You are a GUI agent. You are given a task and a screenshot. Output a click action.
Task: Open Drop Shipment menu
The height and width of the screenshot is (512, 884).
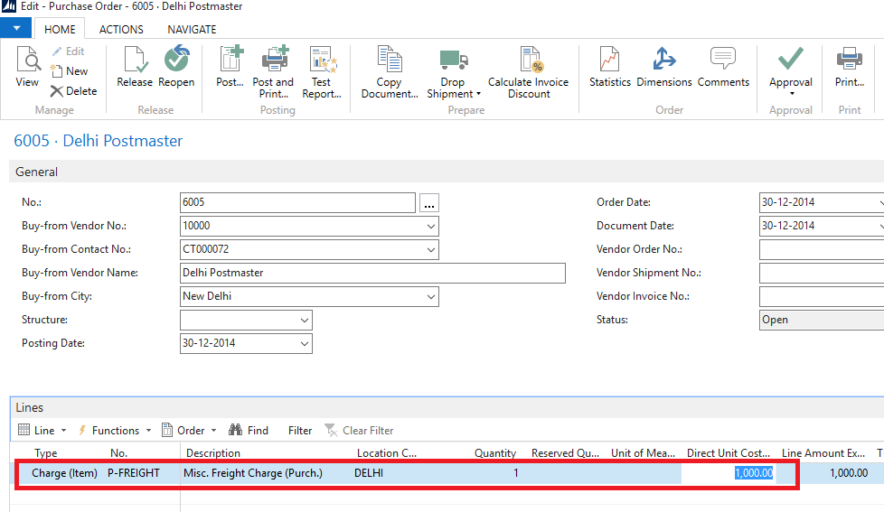[454, 72]
